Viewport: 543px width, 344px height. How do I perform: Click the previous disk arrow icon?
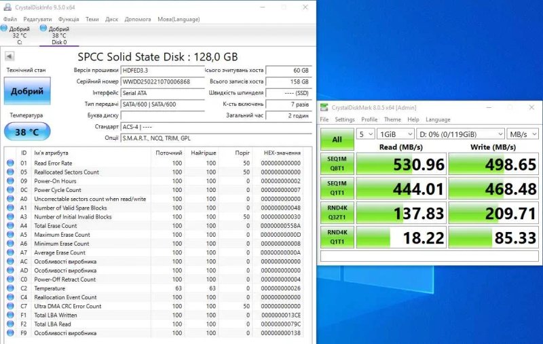point(10,56)
